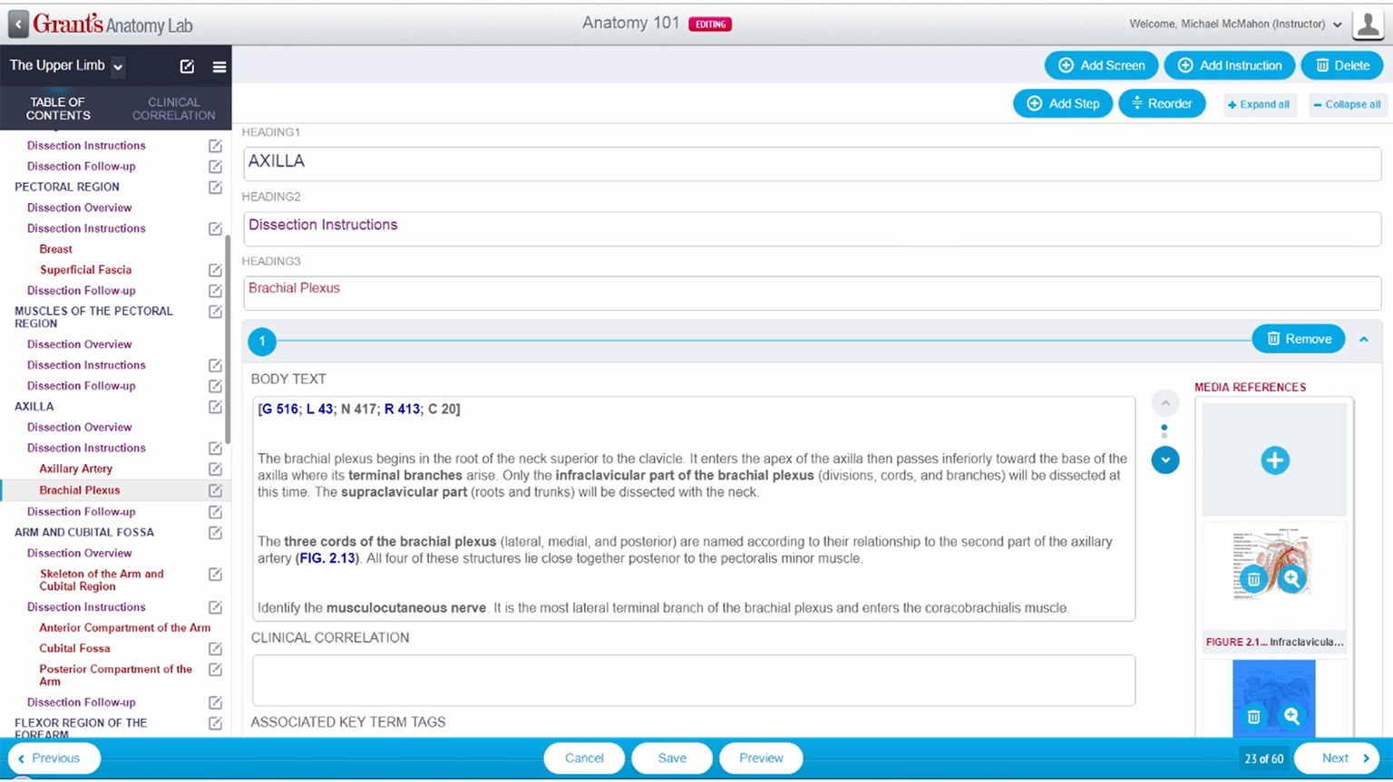Screen dimensions: 1393x782
Task: Delete the Figure 2.1 media thumbnail
Action: (1253, 579)
